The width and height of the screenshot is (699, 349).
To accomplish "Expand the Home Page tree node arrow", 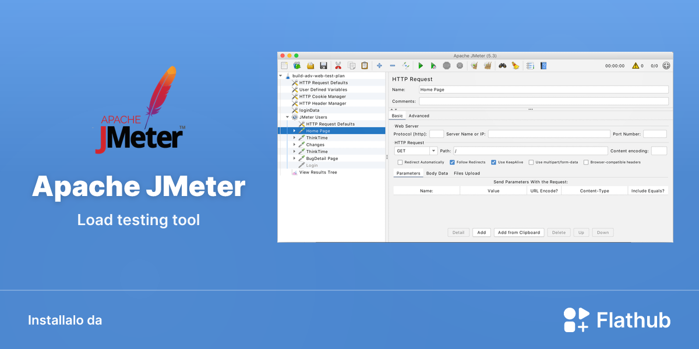I will [294, 131].
